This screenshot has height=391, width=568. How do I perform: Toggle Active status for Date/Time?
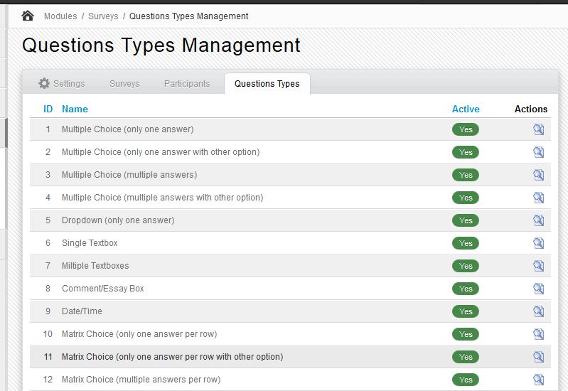[x=466, y=311]
